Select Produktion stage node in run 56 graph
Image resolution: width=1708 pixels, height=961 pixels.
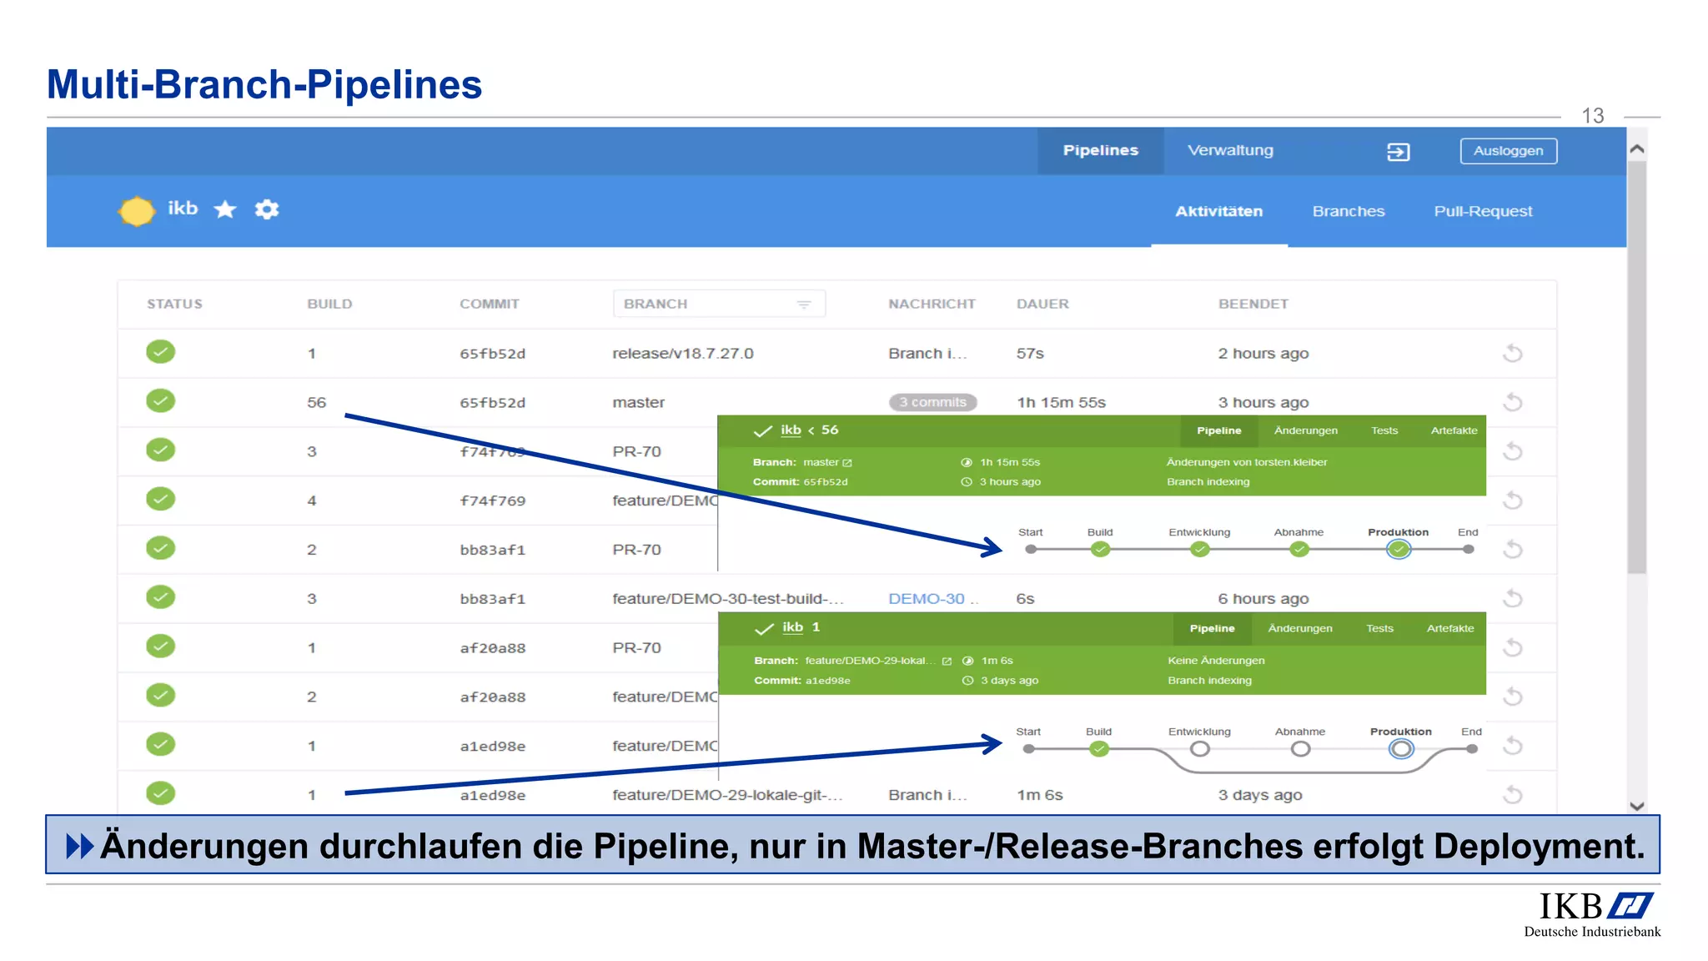1399,549
